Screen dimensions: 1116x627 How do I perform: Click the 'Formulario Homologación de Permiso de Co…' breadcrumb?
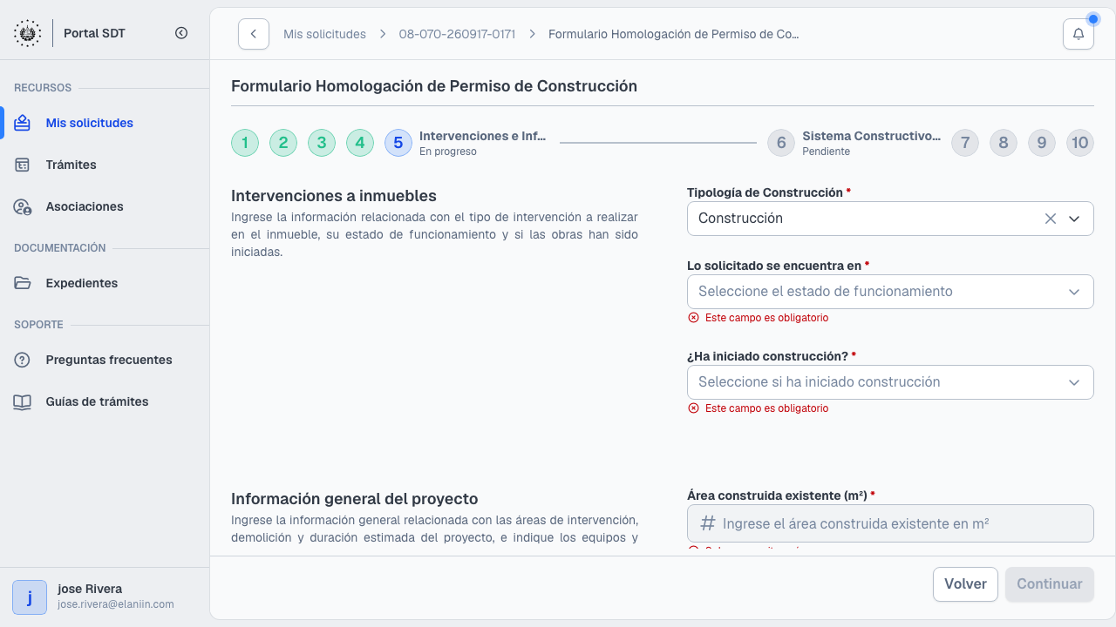(674, 34)
